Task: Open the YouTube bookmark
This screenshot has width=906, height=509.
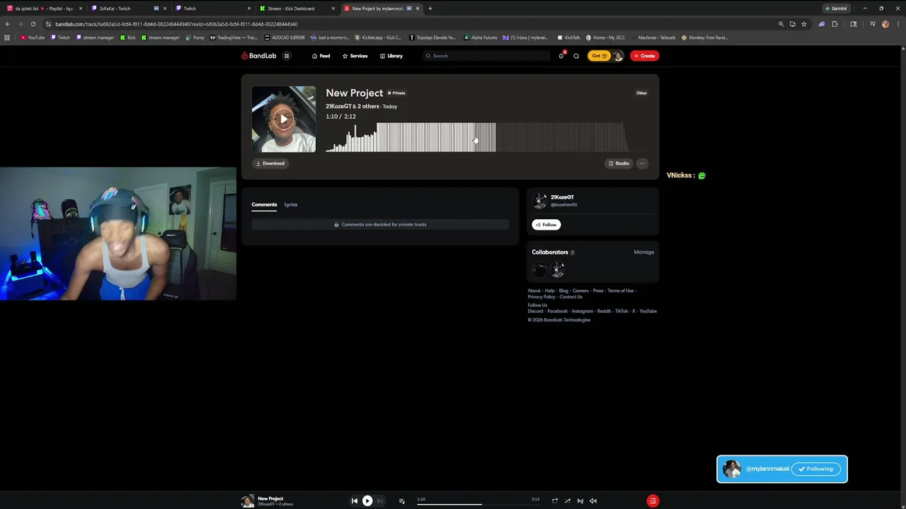Action: pyautogui.click(x=33, y=37)
